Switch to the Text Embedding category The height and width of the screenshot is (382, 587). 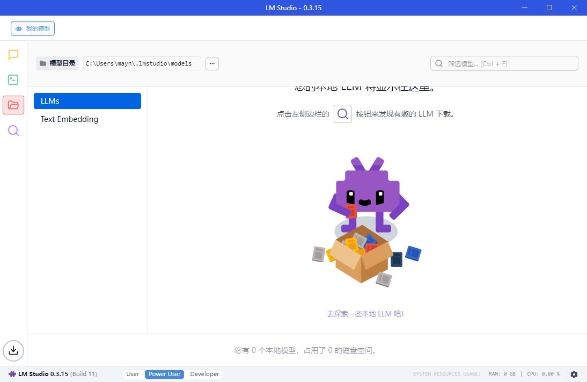click(69, 119)
